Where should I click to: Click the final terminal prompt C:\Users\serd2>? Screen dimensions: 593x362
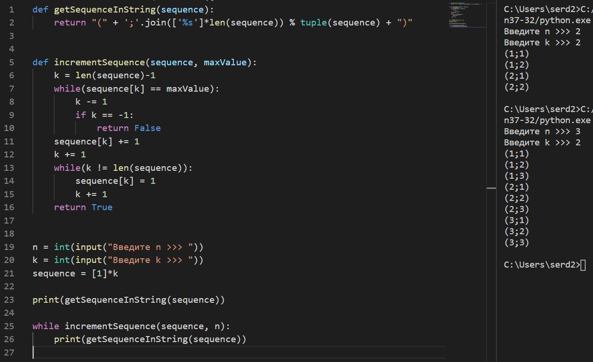point(542,265)
